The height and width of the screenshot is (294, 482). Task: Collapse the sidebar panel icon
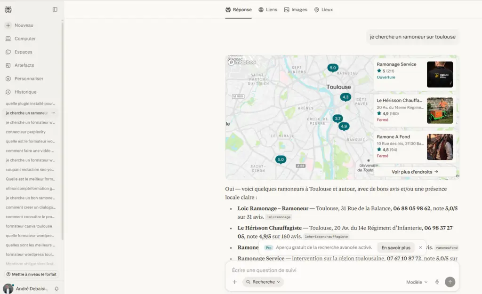coord(55,9)
